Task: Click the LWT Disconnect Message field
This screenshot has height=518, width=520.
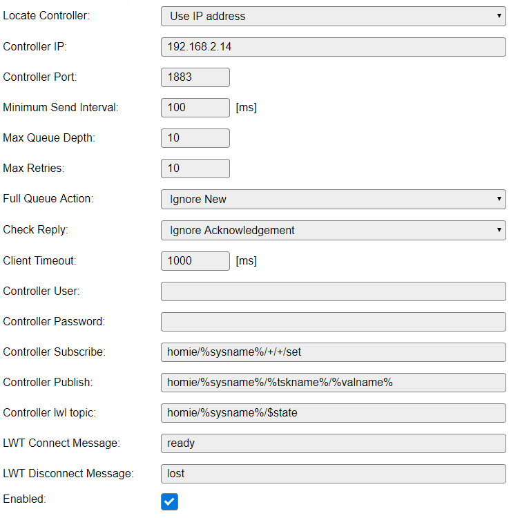Action: (334, 474)
